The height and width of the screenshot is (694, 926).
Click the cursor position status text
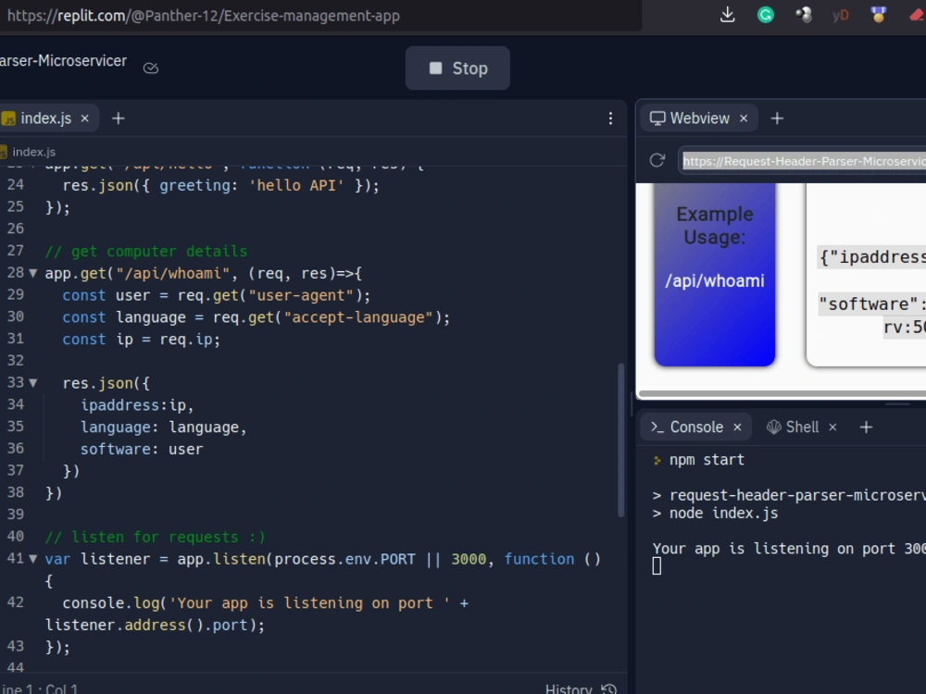coord(39,689)
